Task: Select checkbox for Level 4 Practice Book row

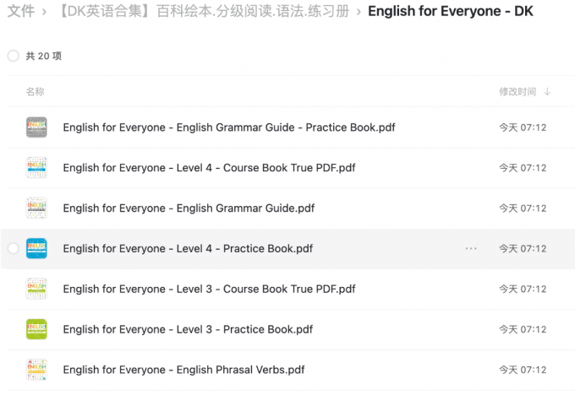Action: (14, 249)
